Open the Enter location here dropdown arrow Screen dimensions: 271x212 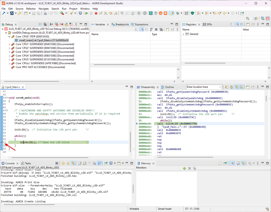(220, 87)
